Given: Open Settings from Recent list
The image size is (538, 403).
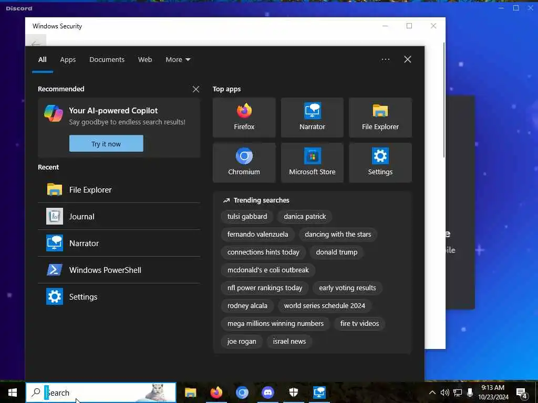Looking at the screenshot, I should tap(119, 296).
